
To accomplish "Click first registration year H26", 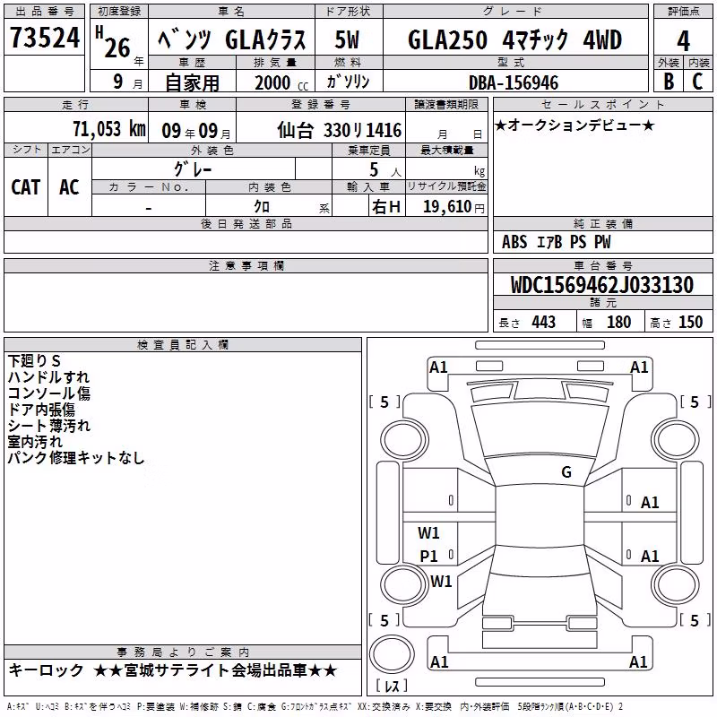I will click(113, 43).
